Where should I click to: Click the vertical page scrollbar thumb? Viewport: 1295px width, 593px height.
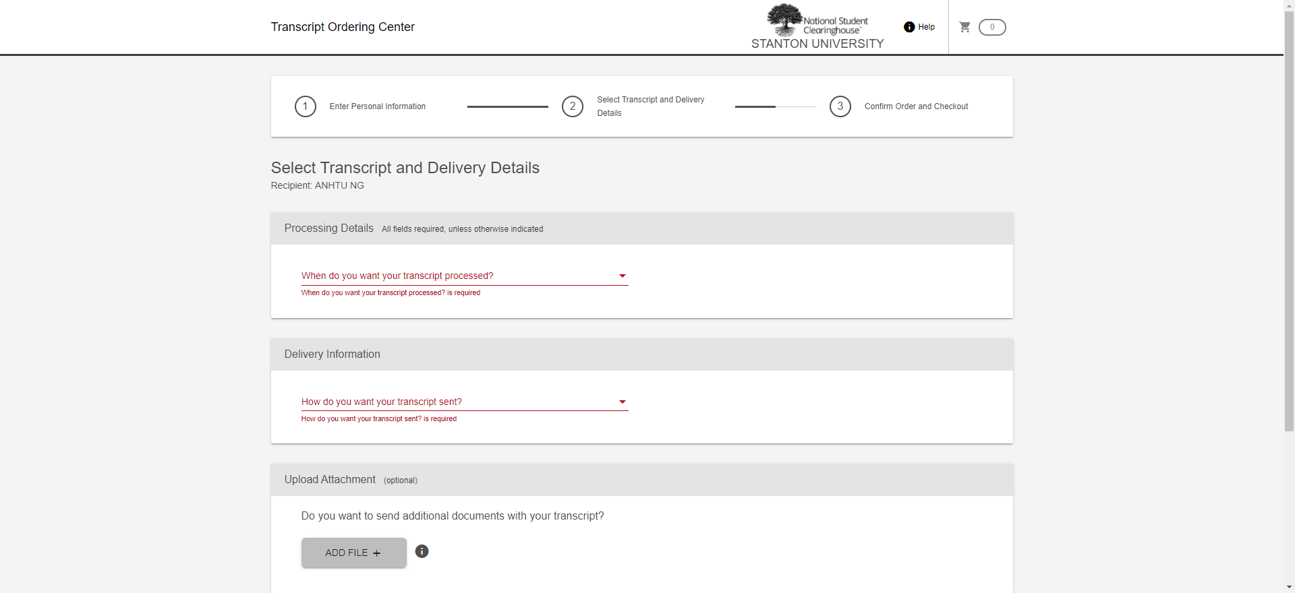(1289, 222)
